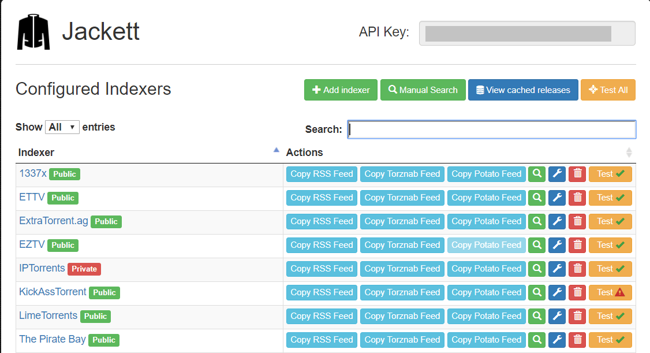Copy RSS Feed for KickAssTorrent
This screenshot has height=353, width=650.
tap(322, 292)
